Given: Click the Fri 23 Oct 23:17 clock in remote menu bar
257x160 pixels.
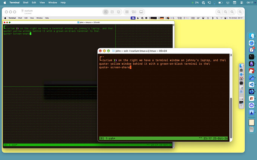Looking at the screenshot, I should 236,18.
